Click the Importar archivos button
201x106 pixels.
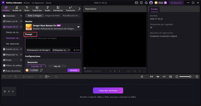click(108, 90)
